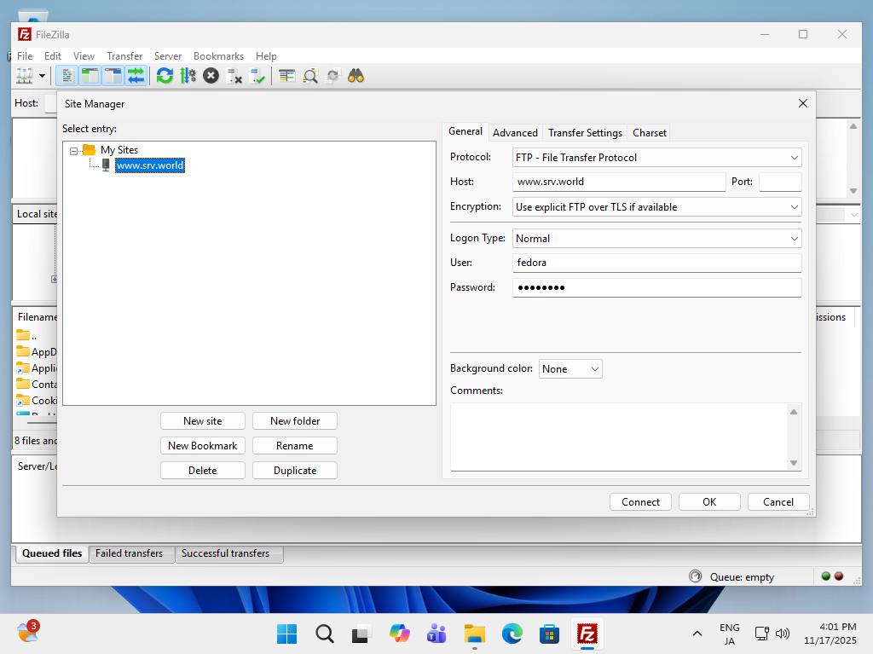
Task: Toggle synchronized browsing
Action: tap(332, 76)
